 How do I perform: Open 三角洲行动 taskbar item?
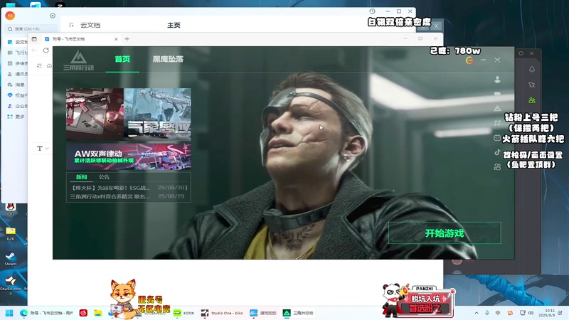(298, 313)
